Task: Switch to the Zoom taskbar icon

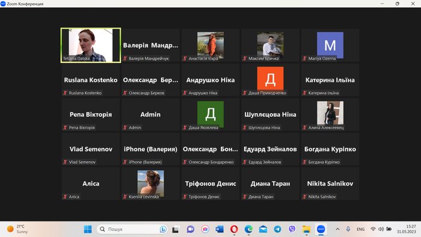Action: pyautogui.click(x=321, y=229)
